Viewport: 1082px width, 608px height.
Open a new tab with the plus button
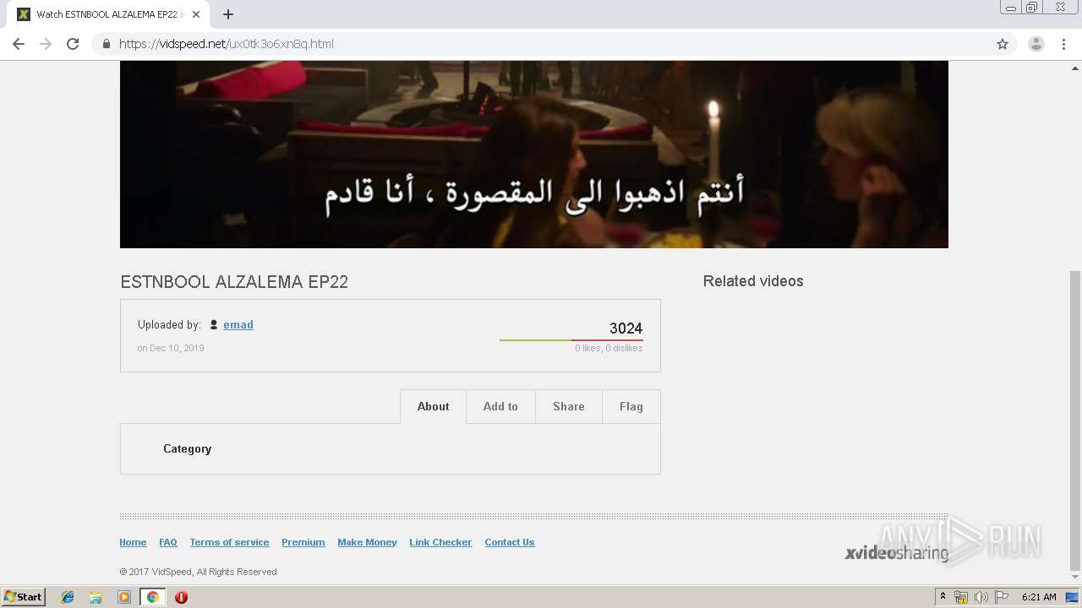point(228,14)
